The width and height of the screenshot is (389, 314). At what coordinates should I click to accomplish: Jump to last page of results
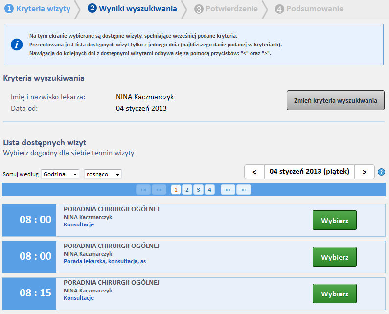click(244, 190)
